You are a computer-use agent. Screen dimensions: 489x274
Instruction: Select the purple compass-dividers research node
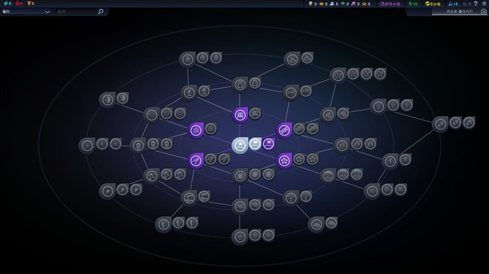coord(196,161)
